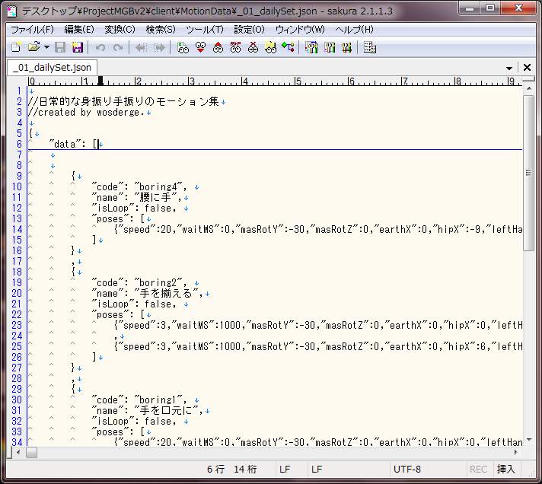Viewport: 542px width, 484px height.
Task: Expand the Open file dropdown arrow
Action: tap(46, 48)
